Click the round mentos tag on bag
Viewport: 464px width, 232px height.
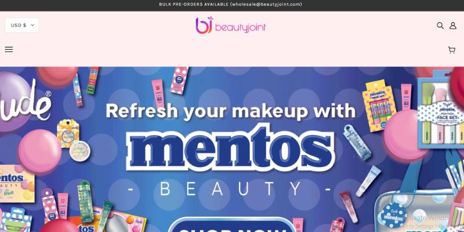[393, 215]
